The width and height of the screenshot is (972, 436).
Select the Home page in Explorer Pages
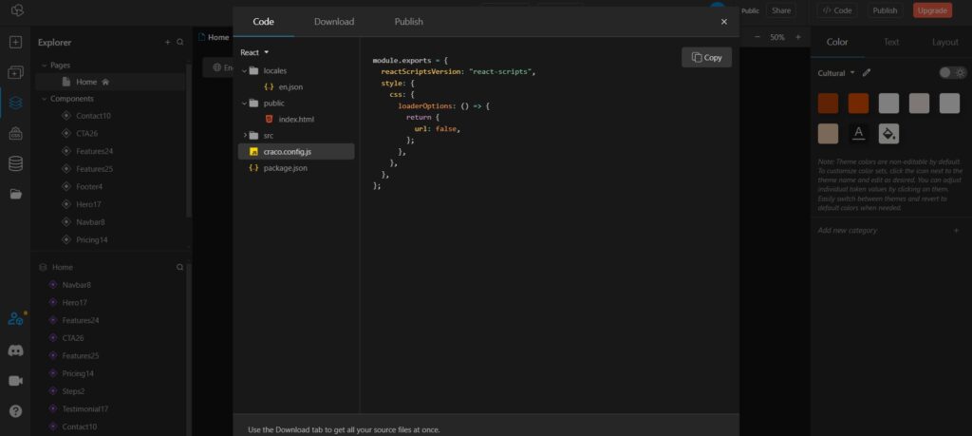point(110,82)
